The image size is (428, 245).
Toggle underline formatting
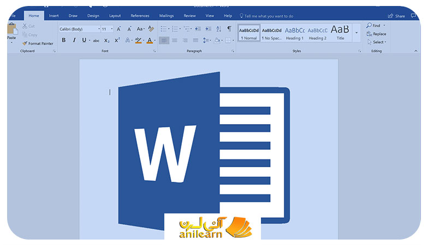pos(84,40)
